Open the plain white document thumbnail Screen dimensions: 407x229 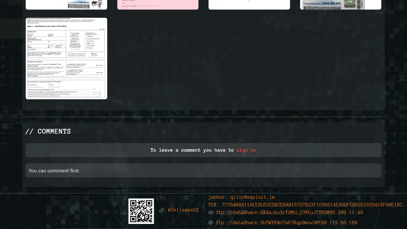point(249,4)
